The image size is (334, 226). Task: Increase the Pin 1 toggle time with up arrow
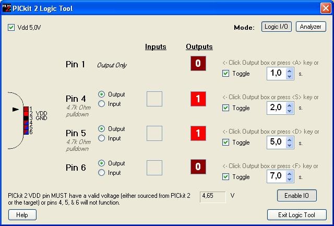pos(290,70)
